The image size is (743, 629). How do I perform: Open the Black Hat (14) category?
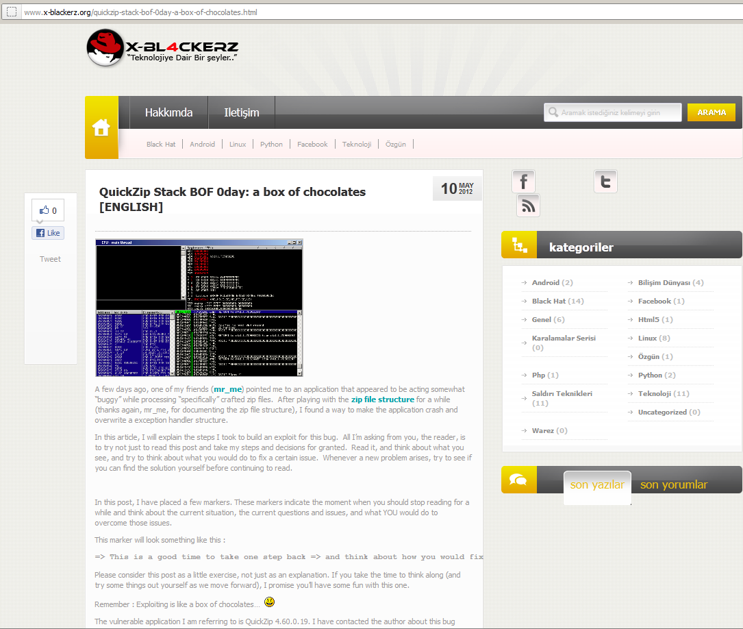coord(557,301)
